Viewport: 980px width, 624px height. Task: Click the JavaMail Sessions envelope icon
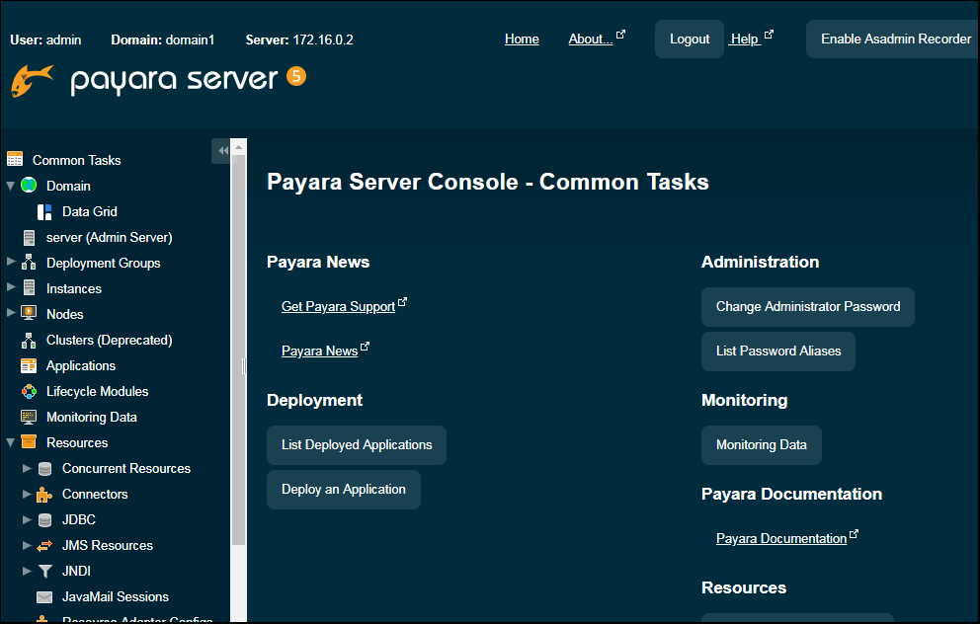coord(44,596)
